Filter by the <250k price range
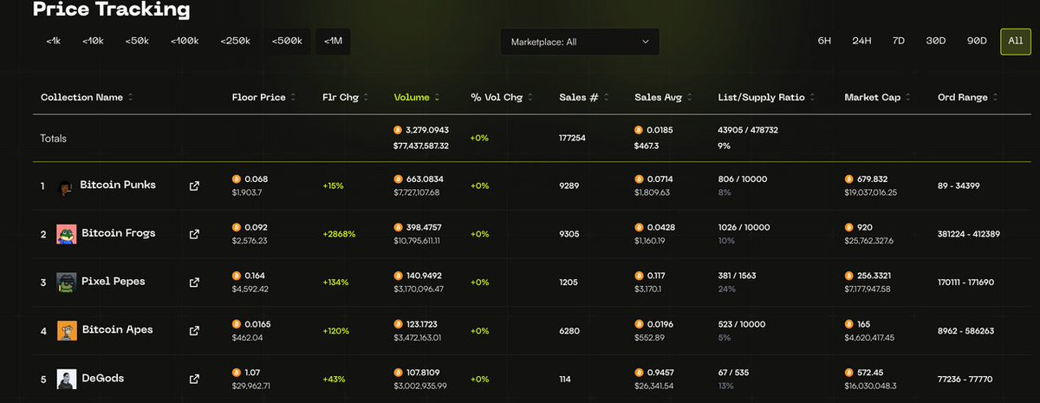 tap(235, 41)
